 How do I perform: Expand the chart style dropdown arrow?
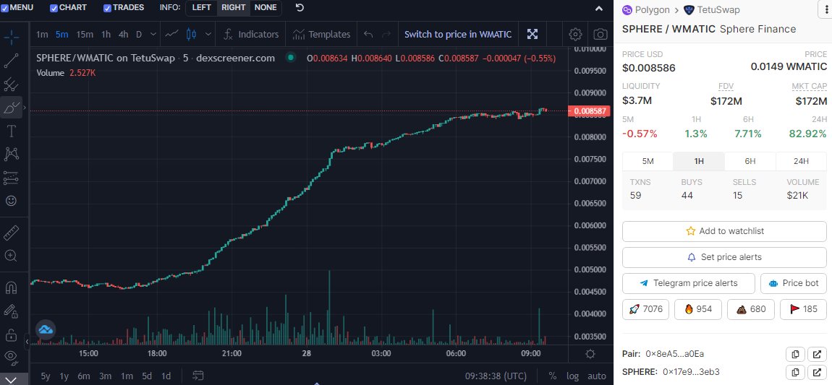[208, 35]
